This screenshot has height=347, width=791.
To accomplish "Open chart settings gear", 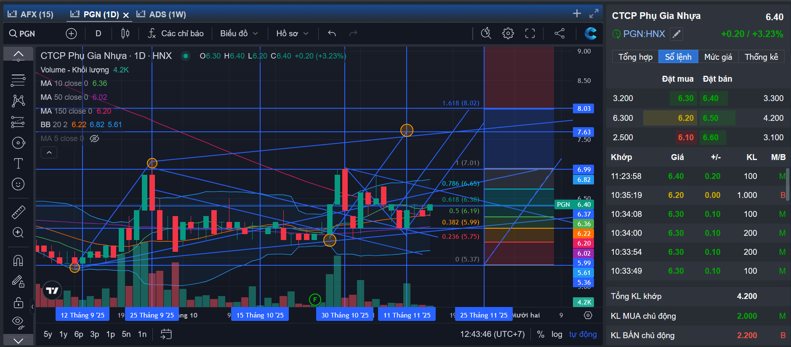I will [508, 34].
